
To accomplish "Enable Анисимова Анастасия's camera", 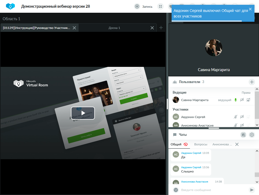I will coord(242,125).
